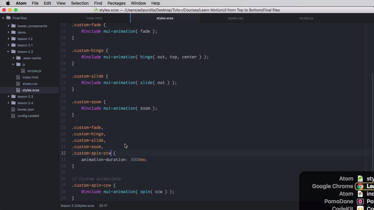Open the Help menu
374x210 pixels.
coord(155,3)
